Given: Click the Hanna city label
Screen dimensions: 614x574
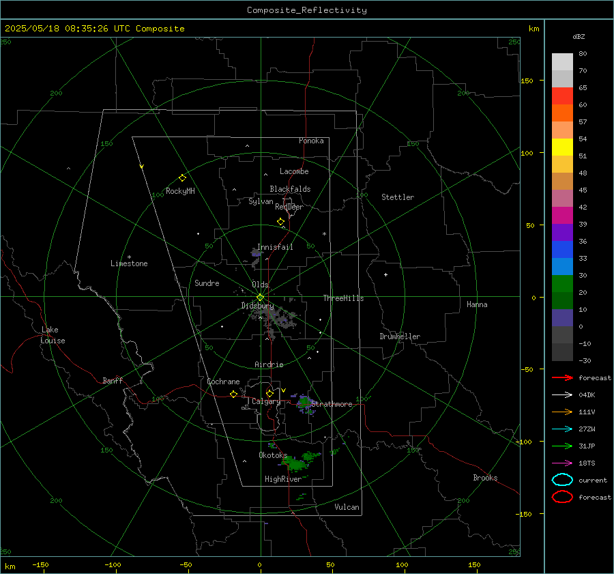Looking at the screenshot, I should tap(477, 304).
